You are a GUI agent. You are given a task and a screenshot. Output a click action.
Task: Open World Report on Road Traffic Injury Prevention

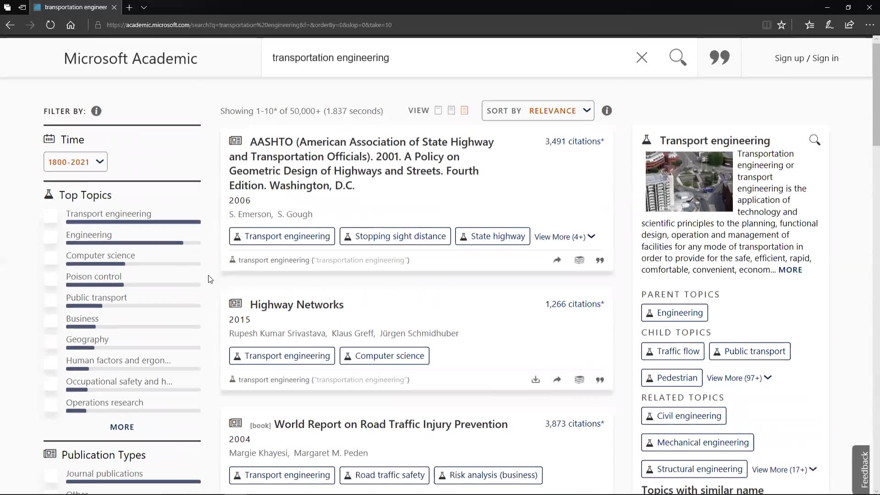pyautogui.click(x=391, y=424)
